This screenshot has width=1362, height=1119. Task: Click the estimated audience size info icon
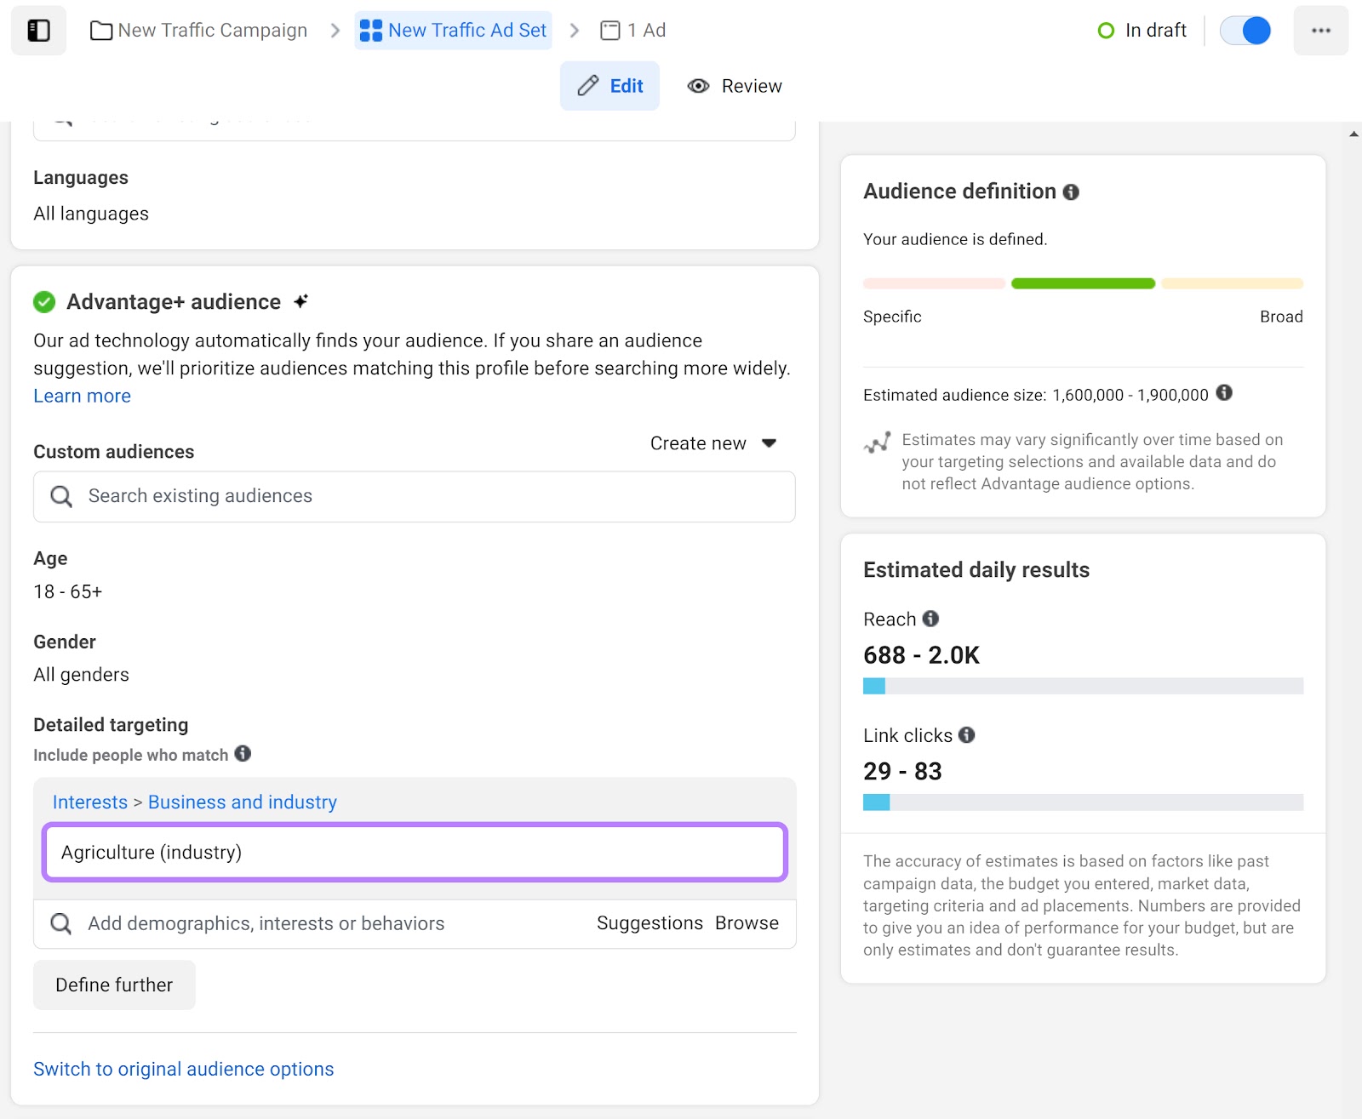pyautogui.click(x=1225, y=394)
